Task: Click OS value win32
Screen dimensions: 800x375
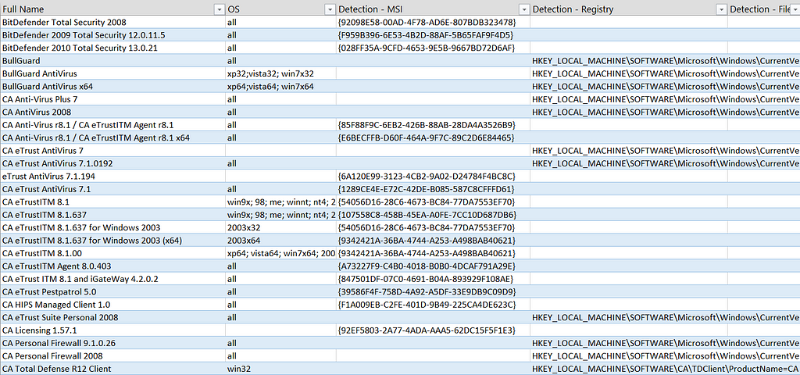Action: coord(280,369)
